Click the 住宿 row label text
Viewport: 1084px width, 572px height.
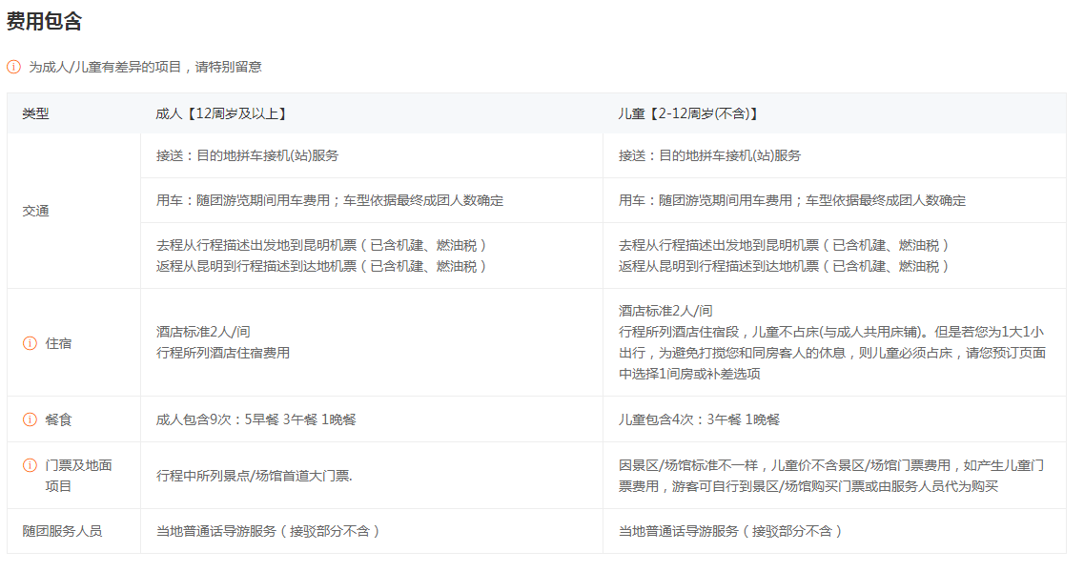click(58, 343)
